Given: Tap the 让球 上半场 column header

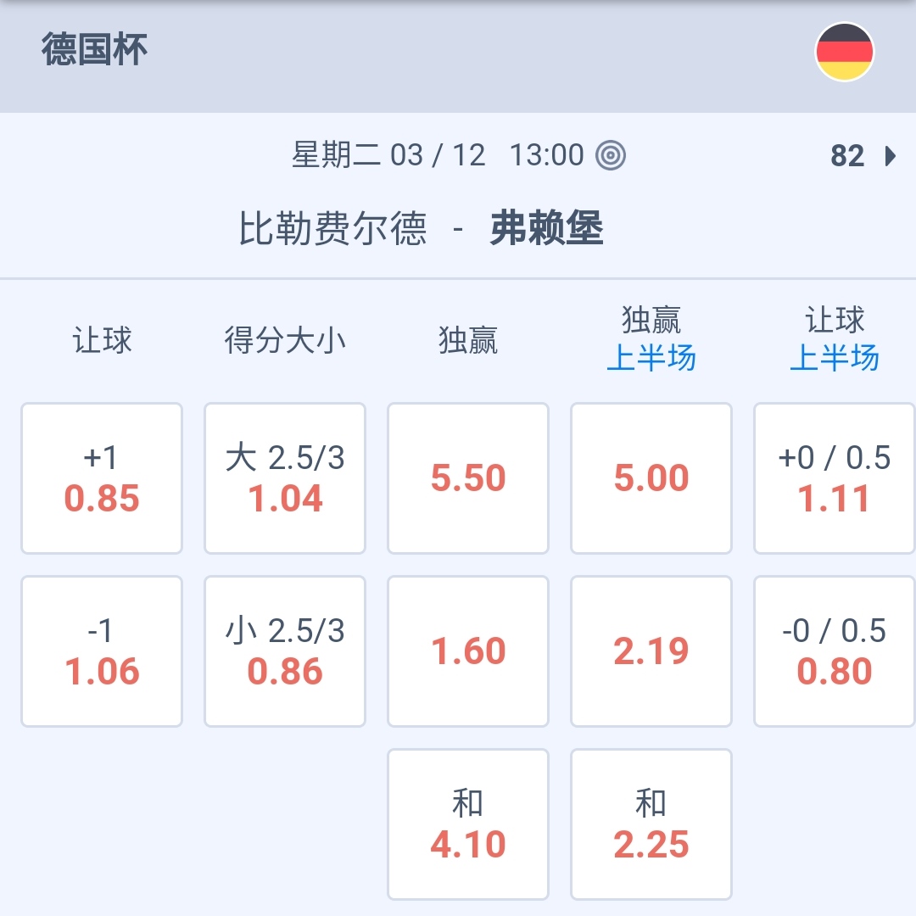Looking at the screenshot, I should (x=835, y=340).
